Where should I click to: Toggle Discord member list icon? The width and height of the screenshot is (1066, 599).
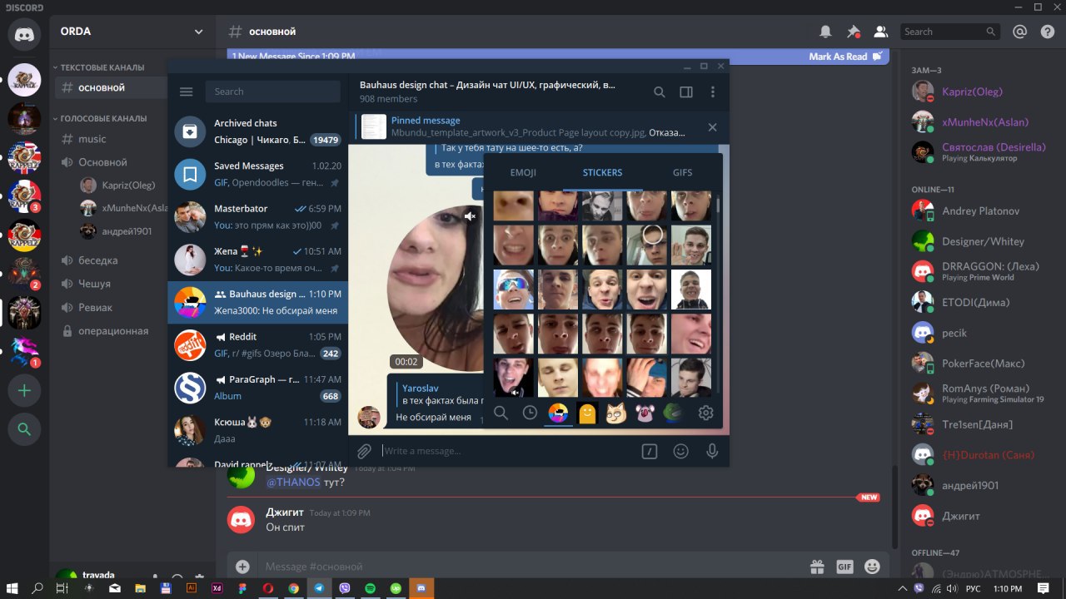pos(880,32)
